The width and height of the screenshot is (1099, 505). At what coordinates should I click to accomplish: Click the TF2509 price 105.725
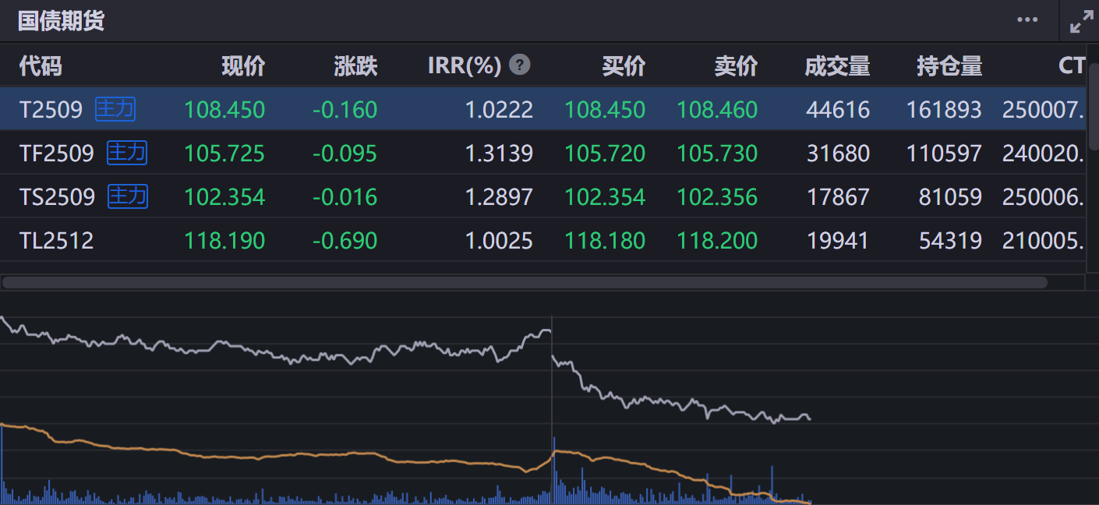224,154
